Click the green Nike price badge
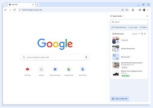153x108 pixels. coord(126,76)
